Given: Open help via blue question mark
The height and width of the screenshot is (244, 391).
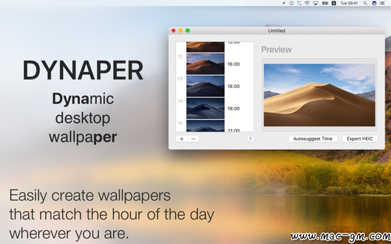Looking at the screenshot, I should pos(250,139).
